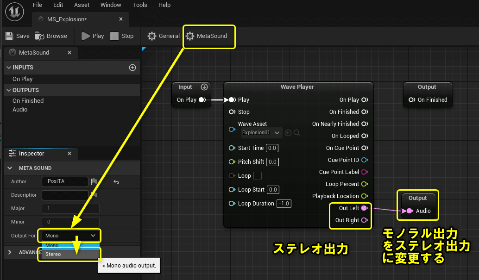The width and height of the screenshot is (479, 280).
Task: Click the Out Left audio pin
Action: [x=365, y=208]
